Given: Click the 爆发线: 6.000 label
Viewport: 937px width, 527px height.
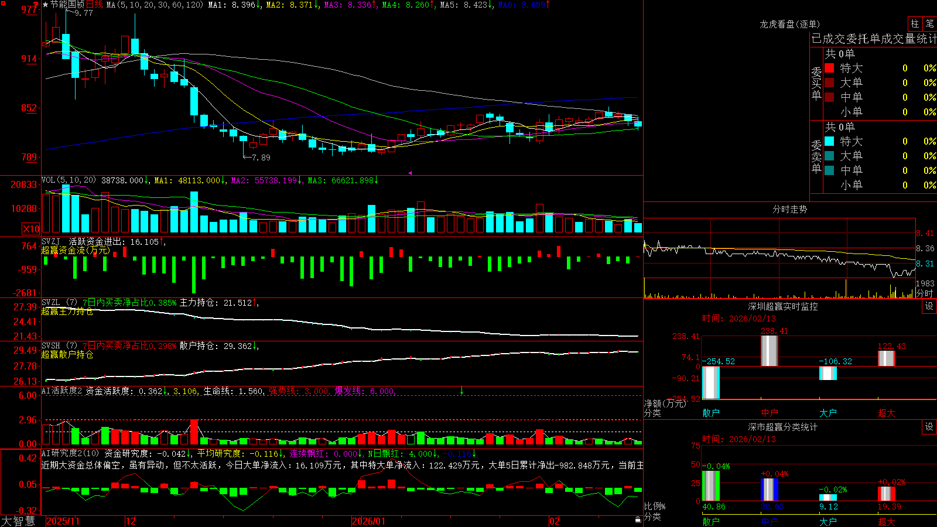Looking at the screenshot, I should 365,391.
